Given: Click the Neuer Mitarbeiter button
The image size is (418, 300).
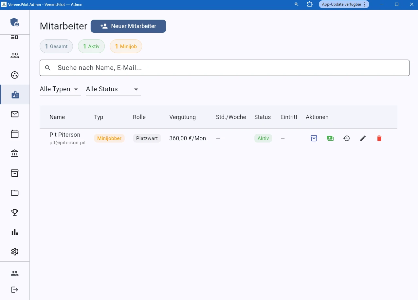Looking at the screenshot, I should 128,26.
